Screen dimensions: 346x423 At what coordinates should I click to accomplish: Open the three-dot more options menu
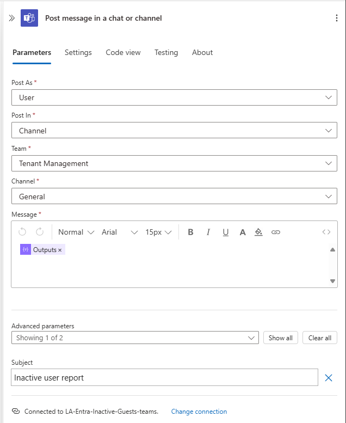click(336, 18)
